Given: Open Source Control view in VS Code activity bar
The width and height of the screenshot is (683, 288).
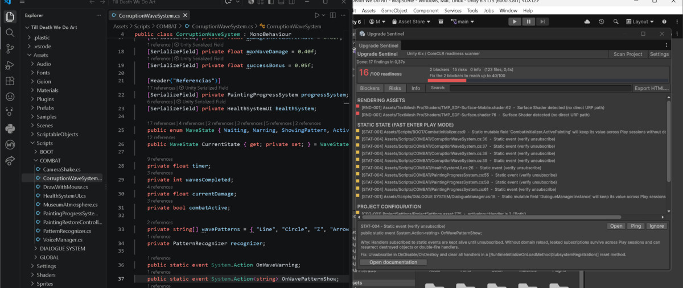Looking at the screenshot, I should tap(10, 49).
